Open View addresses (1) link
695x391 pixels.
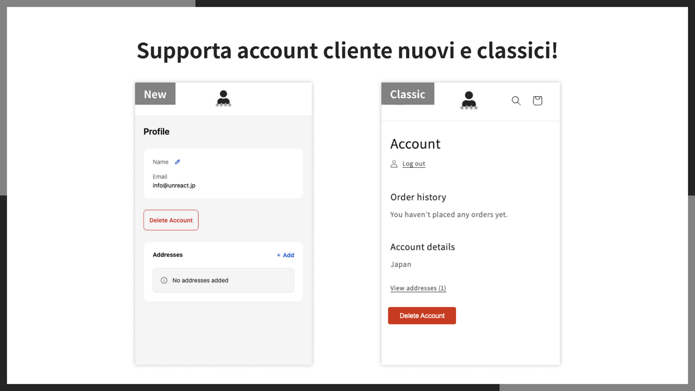(x=418, y=288)
